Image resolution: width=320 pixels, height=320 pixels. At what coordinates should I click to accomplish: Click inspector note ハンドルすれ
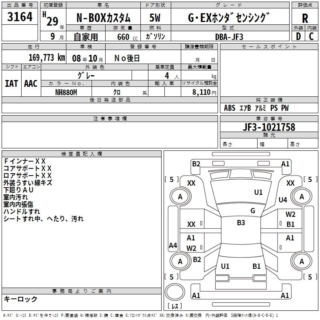(x=22, y=212)
